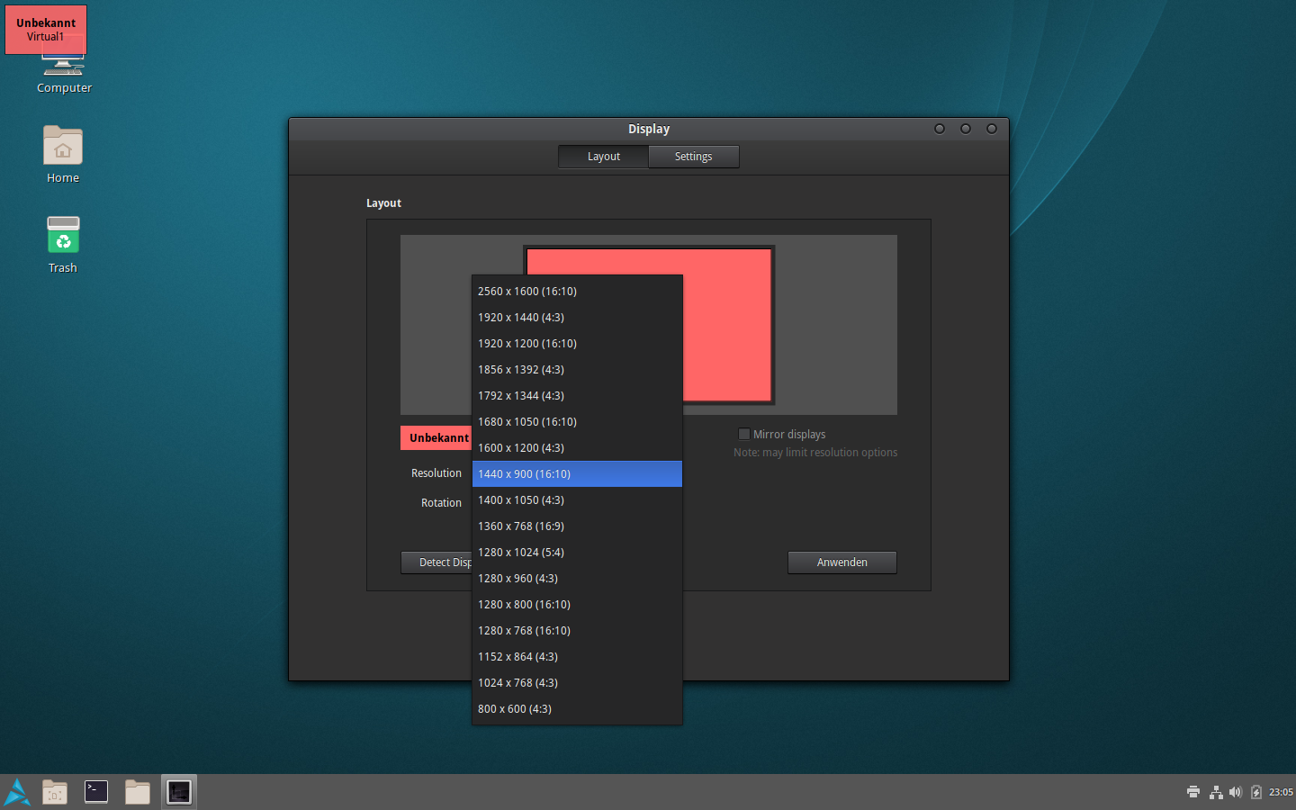Click the show desktop folder icon in the taskbar

[x=55, y=792]
